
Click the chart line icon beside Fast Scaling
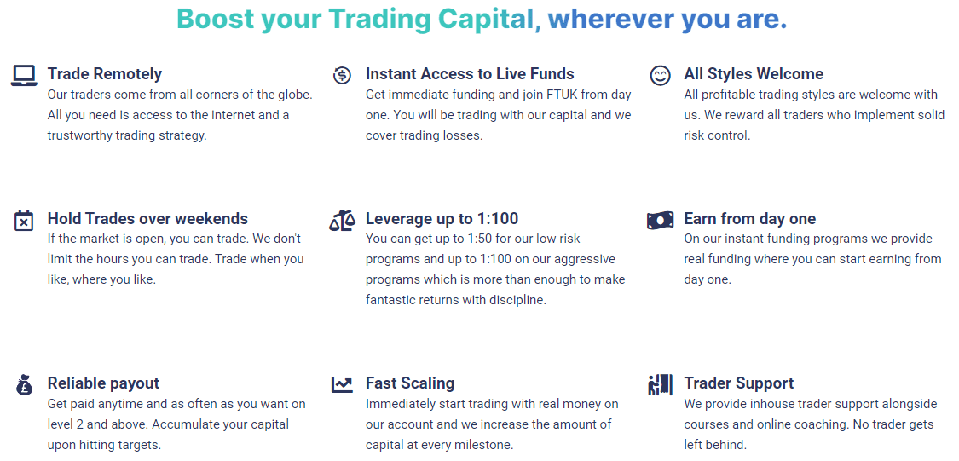pos(342,384)
